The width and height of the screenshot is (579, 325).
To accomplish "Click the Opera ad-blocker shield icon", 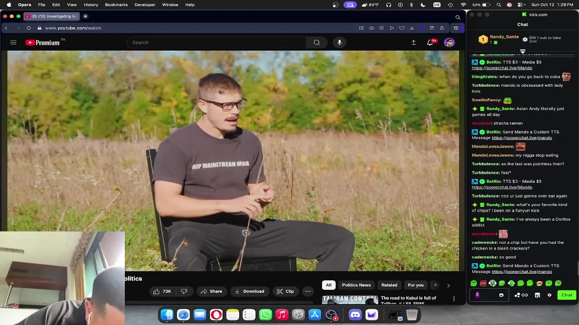I will pos(381,28).
